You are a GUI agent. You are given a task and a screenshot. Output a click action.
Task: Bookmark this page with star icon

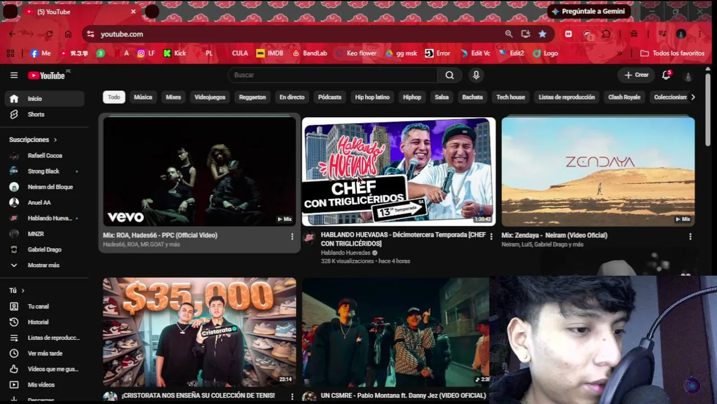(543, 34)
